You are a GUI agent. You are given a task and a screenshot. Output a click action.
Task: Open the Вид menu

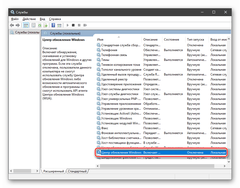pos(42,19)
